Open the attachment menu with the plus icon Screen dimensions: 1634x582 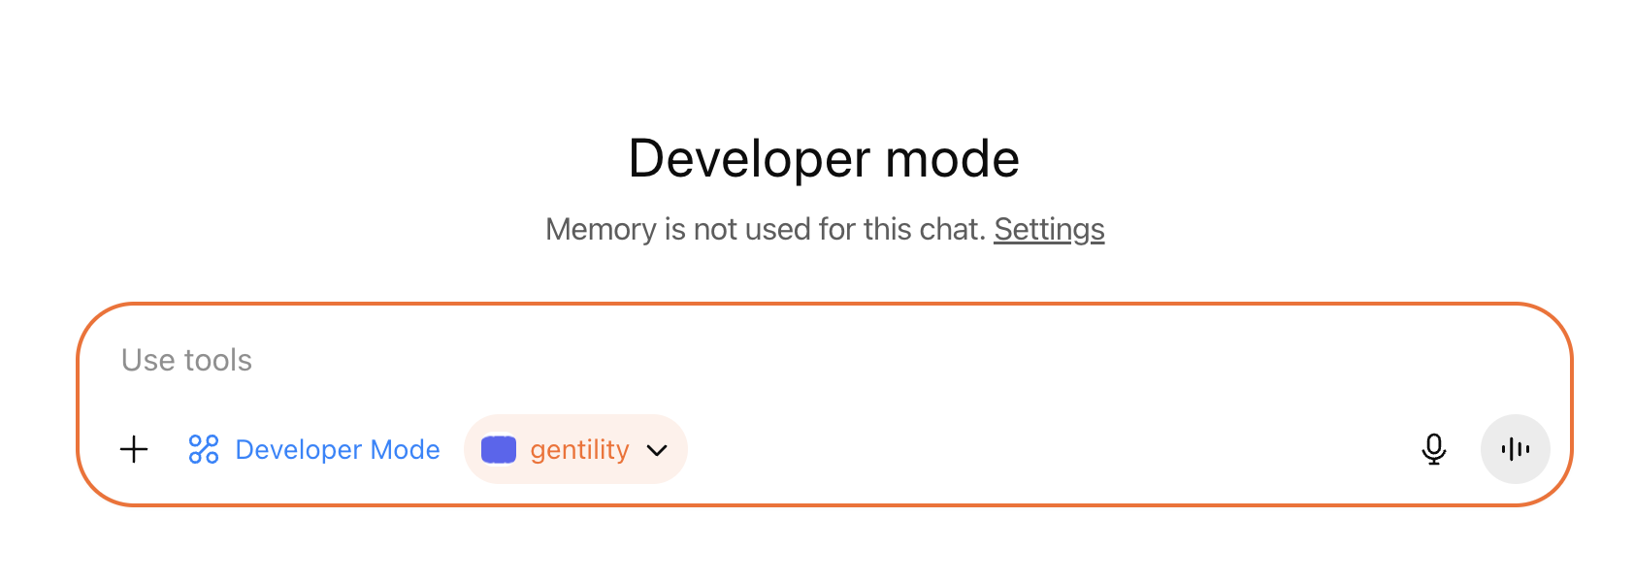134,449
